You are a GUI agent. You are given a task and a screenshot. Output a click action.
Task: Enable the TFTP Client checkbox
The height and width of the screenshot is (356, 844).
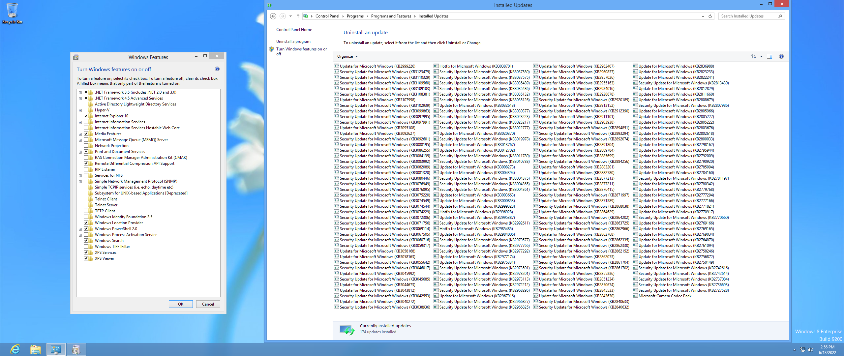pyautogui.click(x=86, y=211)
